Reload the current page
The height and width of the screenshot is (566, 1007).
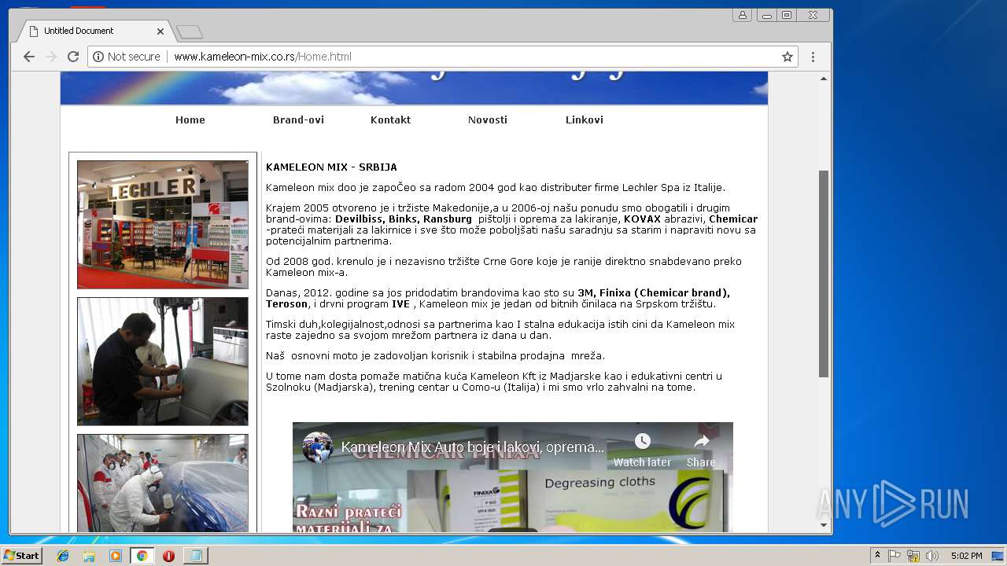click(73, 57)
